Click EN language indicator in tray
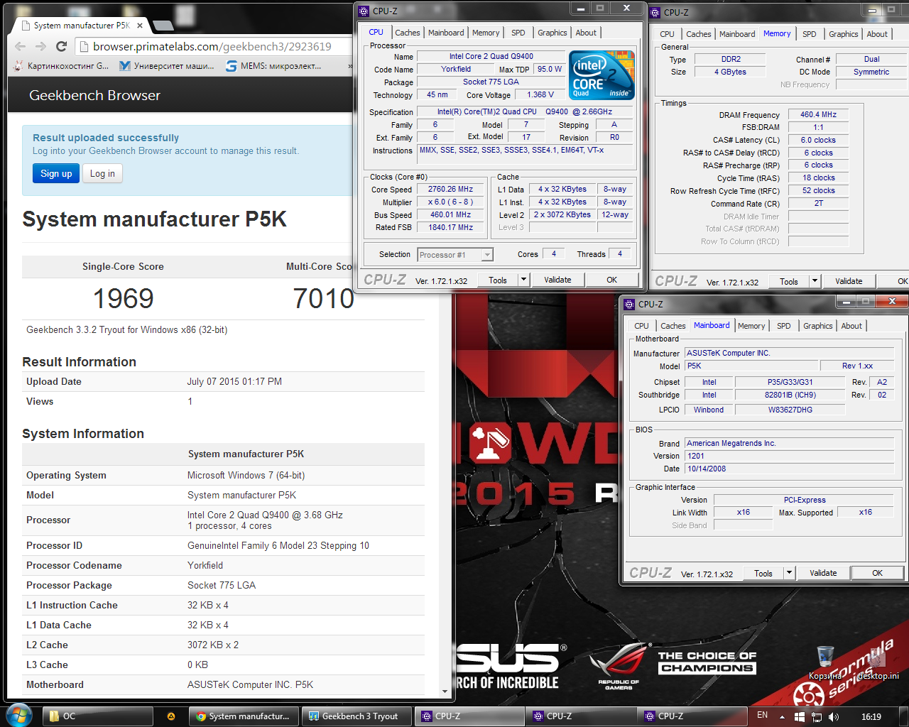This screenshot has width=909, height=727. tap(762, 716)
